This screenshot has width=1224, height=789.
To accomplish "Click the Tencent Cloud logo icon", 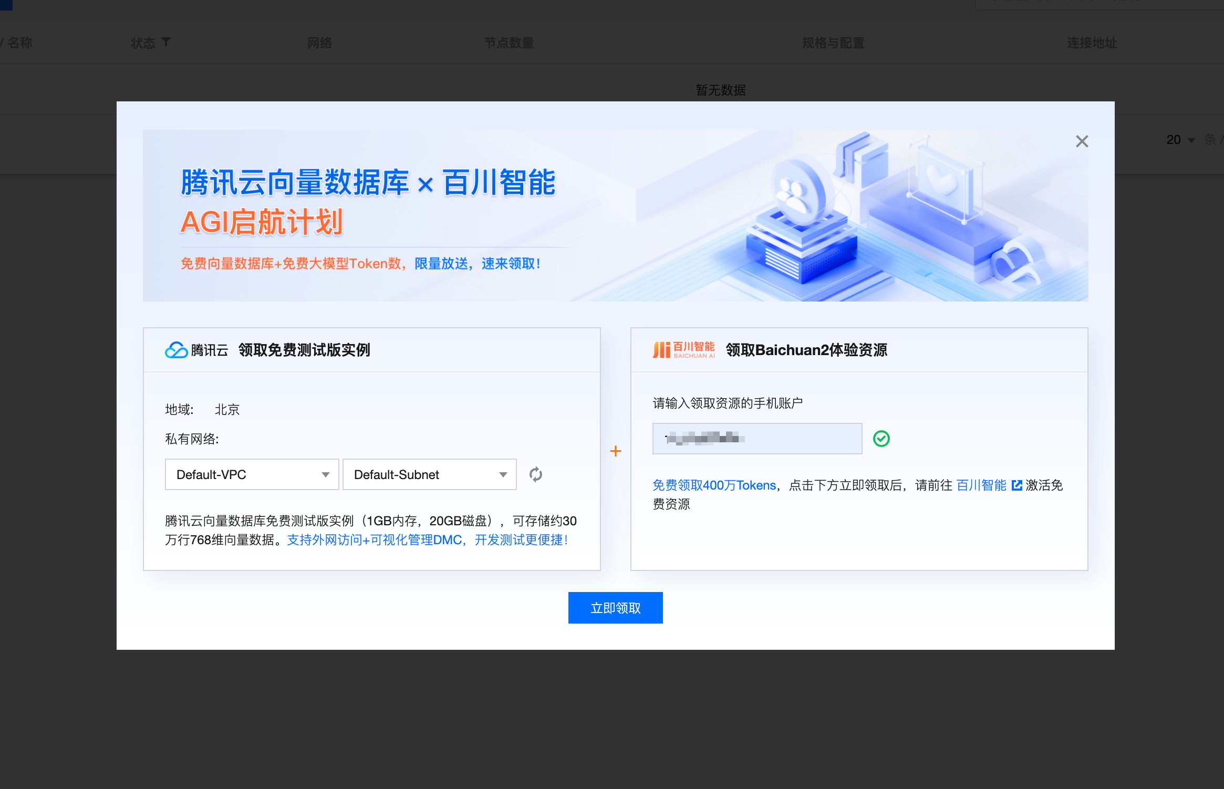I will [x=176, y=350].
